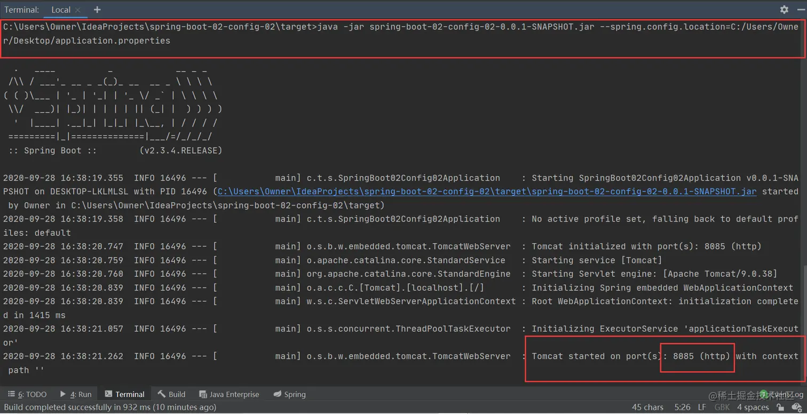Change LF line separator in status bar
Screen dimensions: 807x414
(x=702, y=407)
